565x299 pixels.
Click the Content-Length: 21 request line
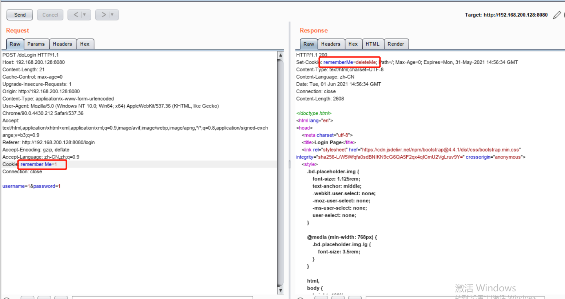click(23, 70)
